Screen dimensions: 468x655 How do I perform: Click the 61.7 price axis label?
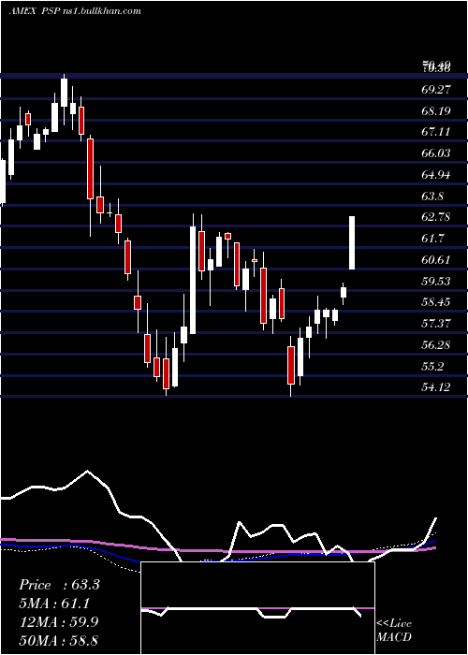(x=432, y=239)
